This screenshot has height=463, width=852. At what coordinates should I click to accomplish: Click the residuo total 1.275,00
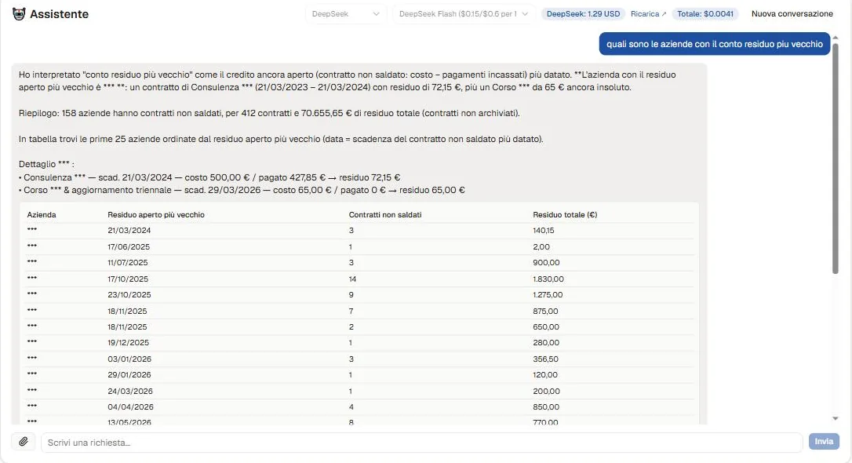pos(548,294)
